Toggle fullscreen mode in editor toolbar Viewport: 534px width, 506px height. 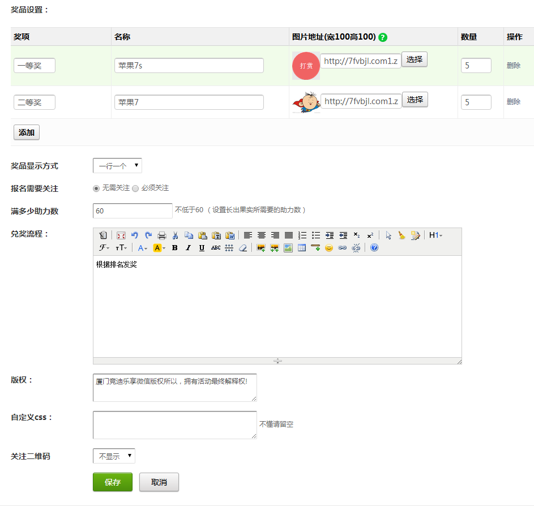pyautogui.click(x=121, y=235)
